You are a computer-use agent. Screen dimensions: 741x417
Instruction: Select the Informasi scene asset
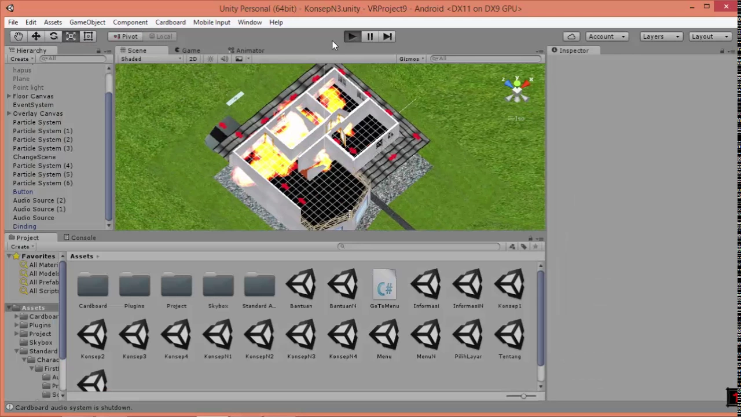point(426,288)
